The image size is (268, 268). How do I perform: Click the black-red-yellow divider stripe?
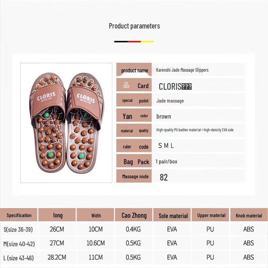(x=134, y=42)
